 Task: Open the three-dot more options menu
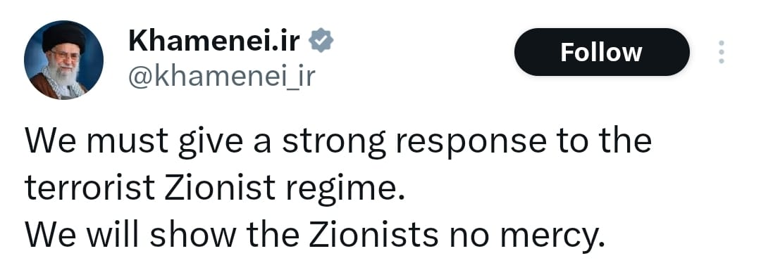click(x=722, y=52)
